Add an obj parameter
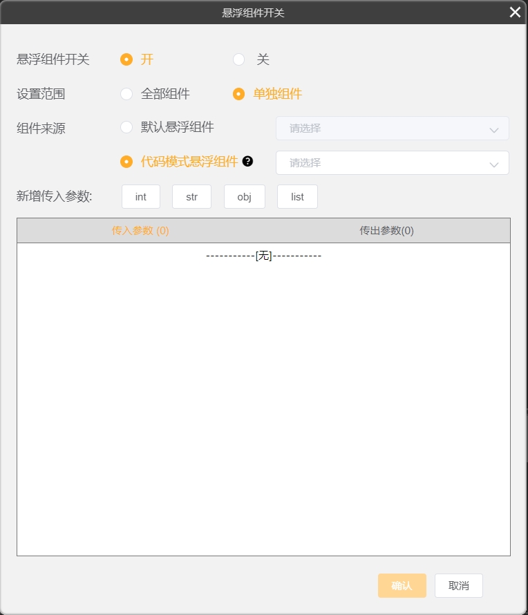This screenshot has height=615, width=528. click(245, 197)
